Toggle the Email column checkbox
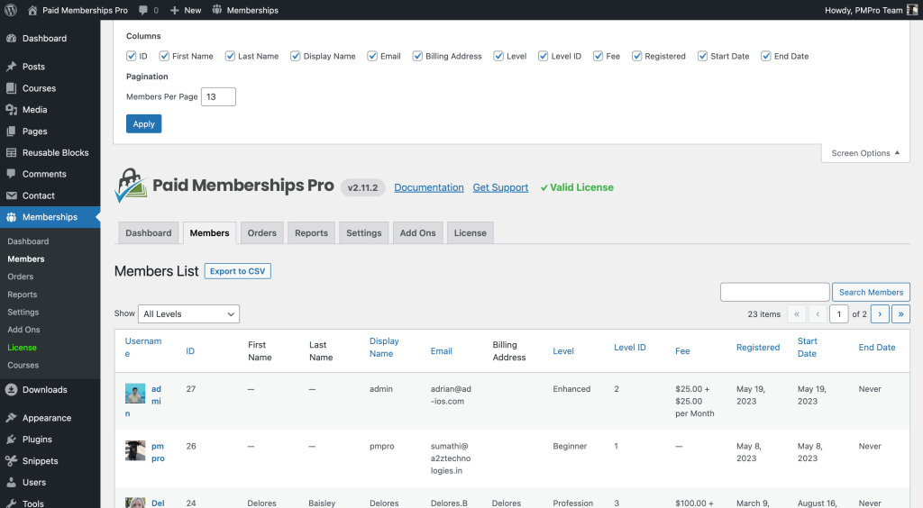923x508 pixels. click(372, 56)
